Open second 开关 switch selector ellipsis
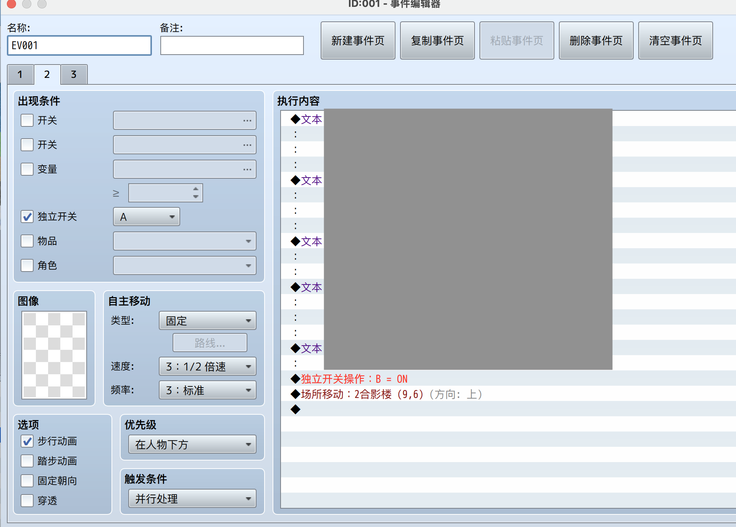 (247, 145)
